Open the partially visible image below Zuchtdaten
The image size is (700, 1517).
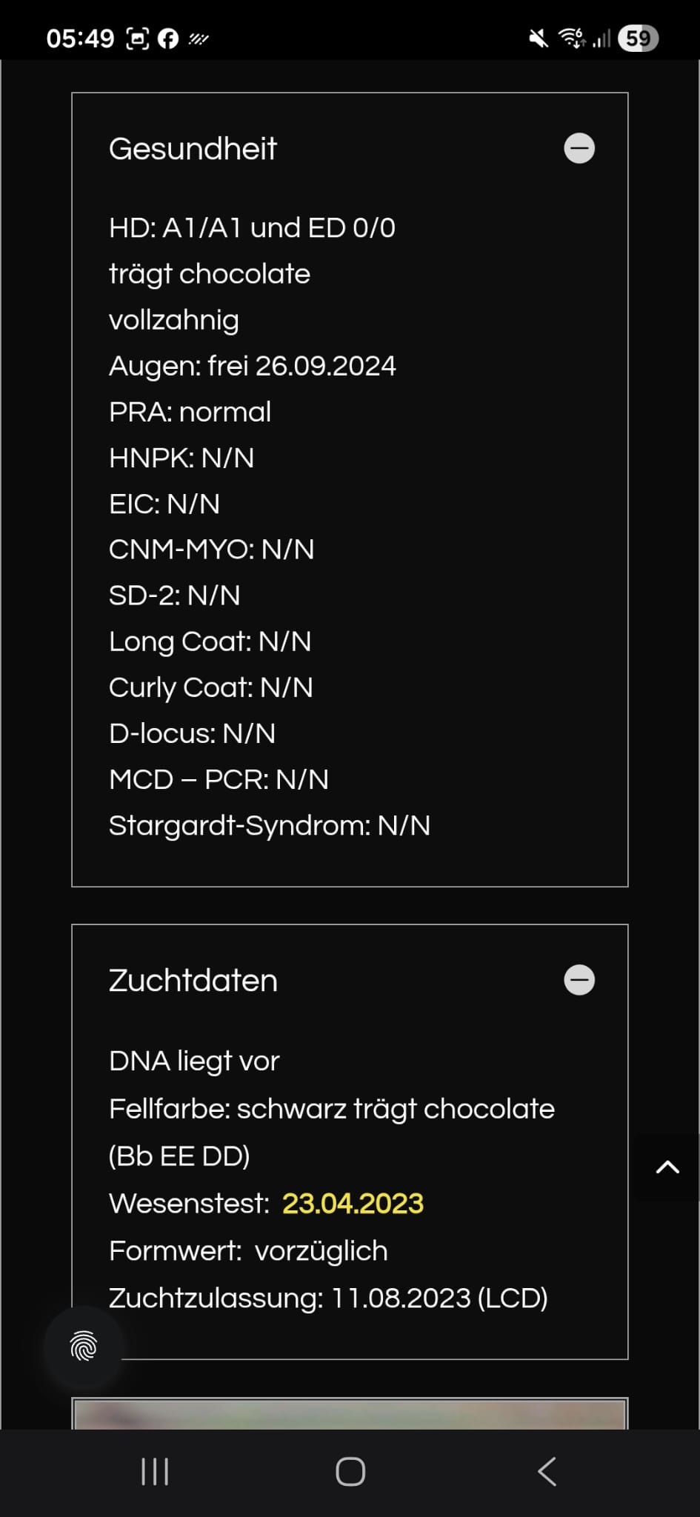tap(350, 1413)
